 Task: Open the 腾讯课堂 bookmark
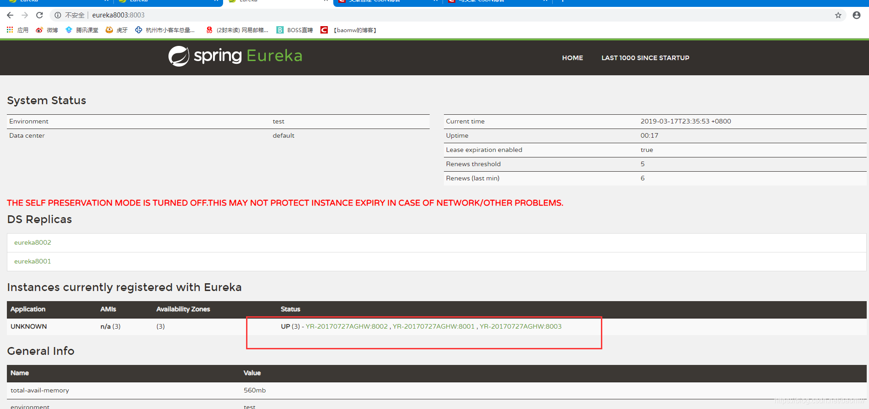coord(82,30)
